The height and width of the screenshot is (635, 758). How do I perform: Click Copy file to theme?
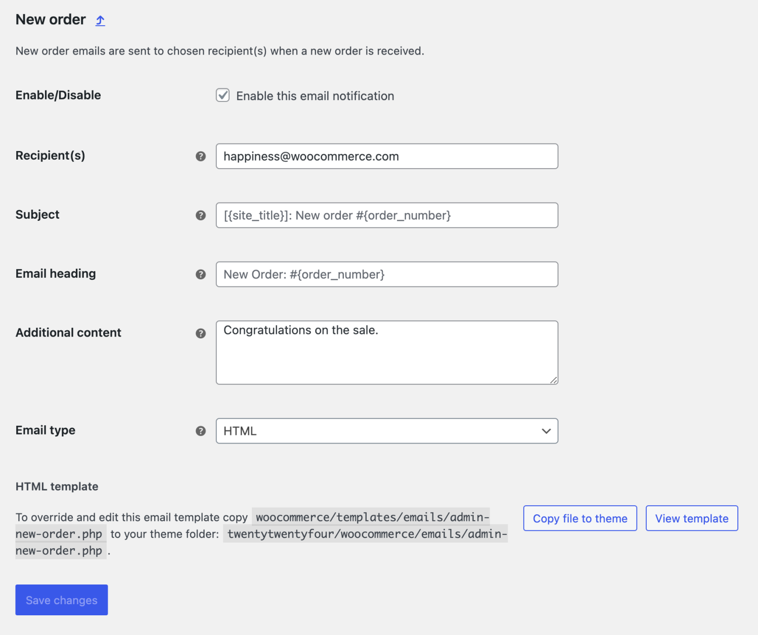tap(579, 518)
